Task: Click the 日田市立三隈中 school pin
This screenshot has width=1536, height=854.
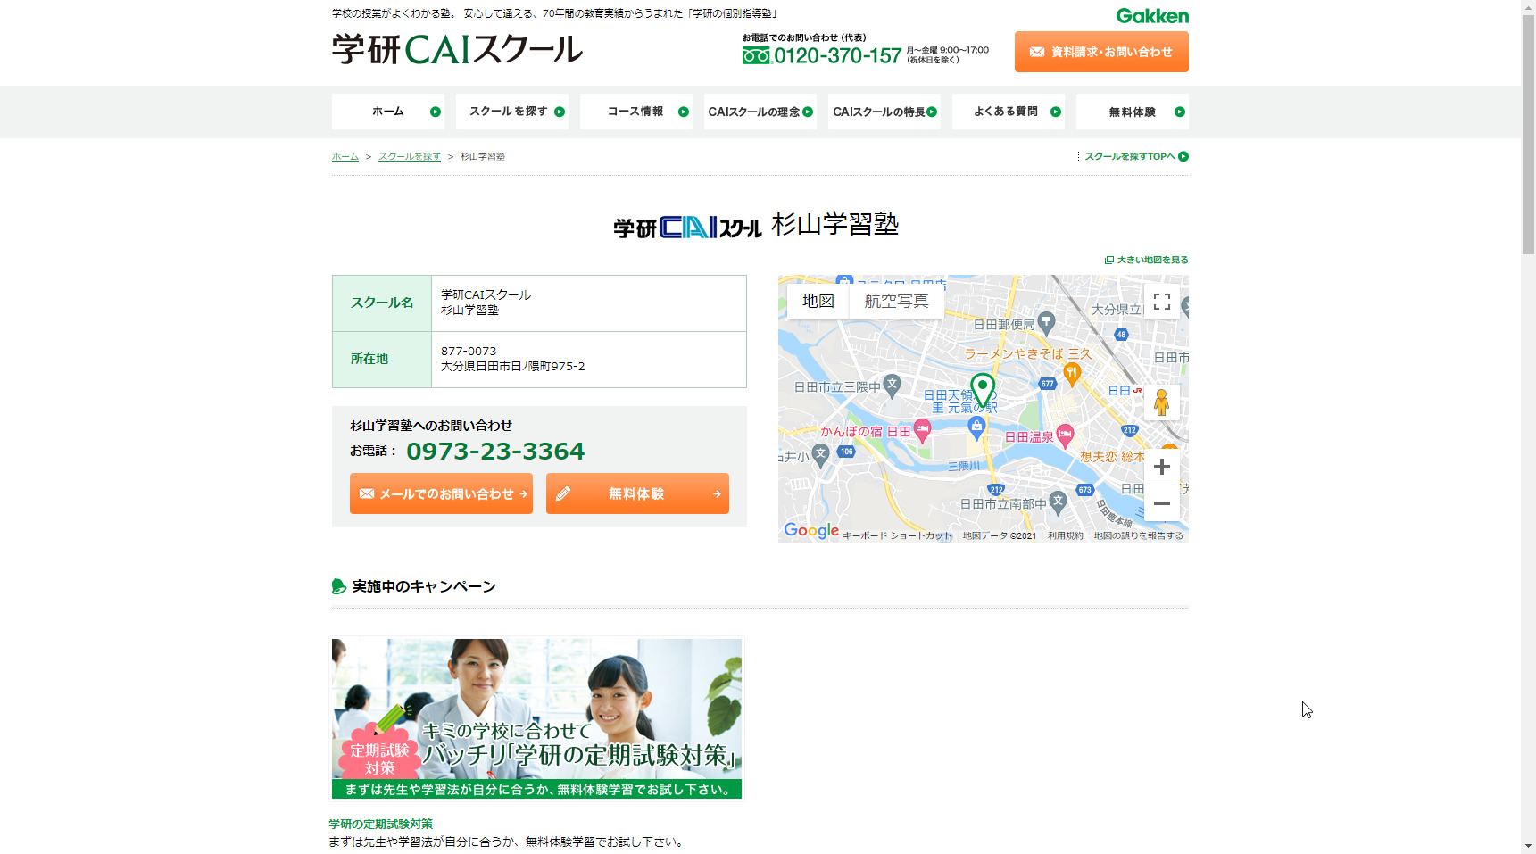Action: (x=893, y=386)
